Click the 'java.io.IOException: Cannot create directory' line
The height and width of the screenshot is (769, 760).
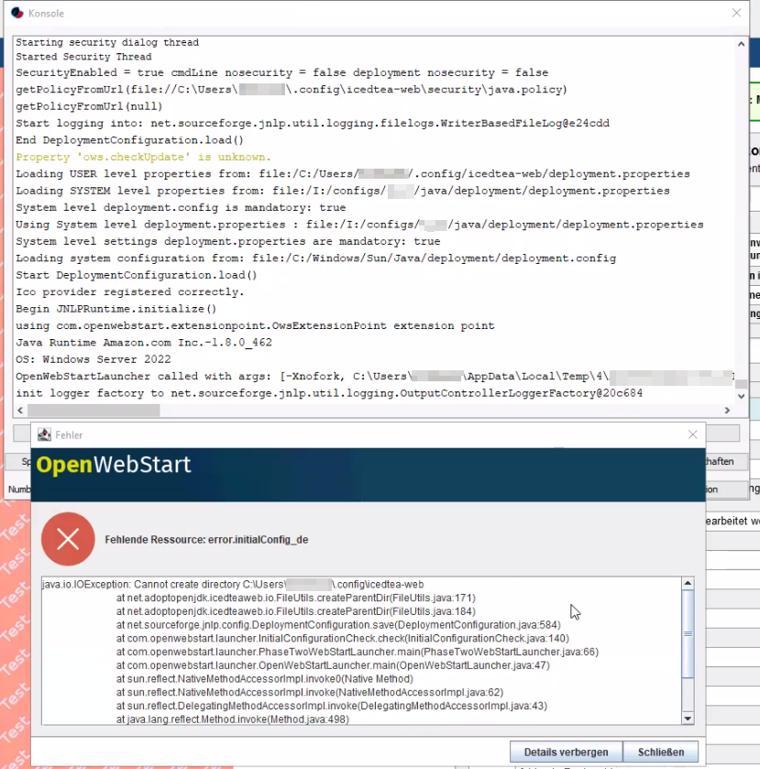point(233,584)
